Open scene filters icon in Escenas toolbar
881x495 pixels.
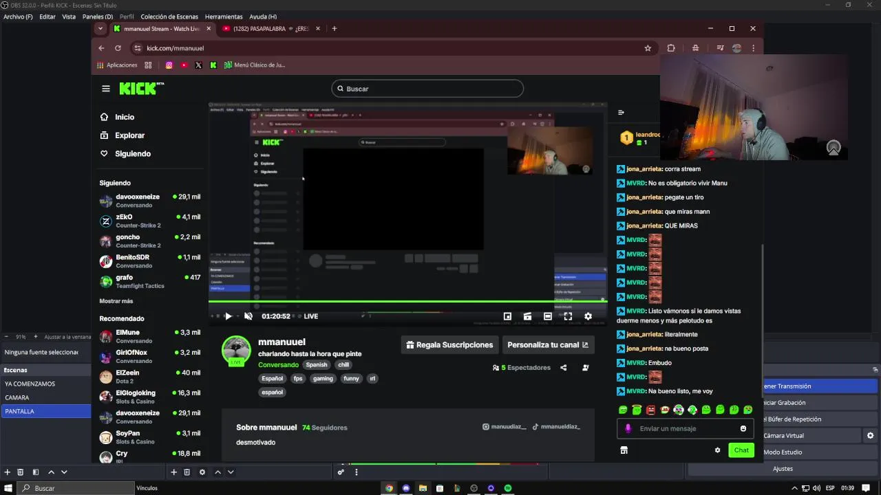36,472
